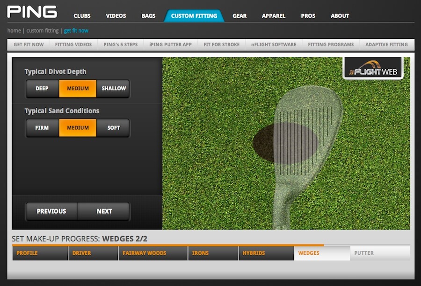Select DEEP divot depth

(42, 88)
